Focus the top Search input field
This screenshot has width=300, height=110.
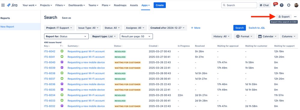click(x=239, y=5)
